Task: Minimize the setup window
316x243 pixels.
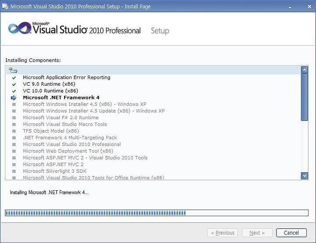Action: tap(290, 7)
